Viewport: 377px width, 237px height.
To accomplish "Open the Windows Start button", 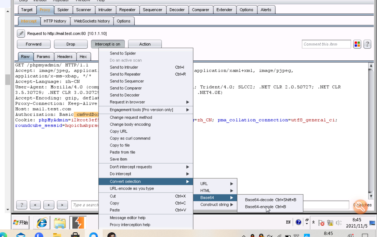I will tap(21, 223).
